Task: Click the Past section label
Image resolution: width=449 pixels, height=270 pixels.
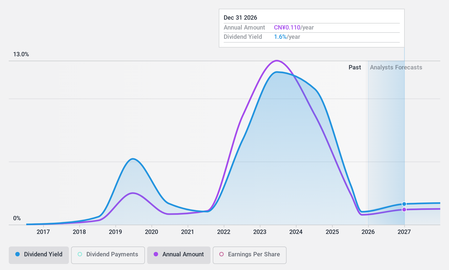Action: pos(355,67)
